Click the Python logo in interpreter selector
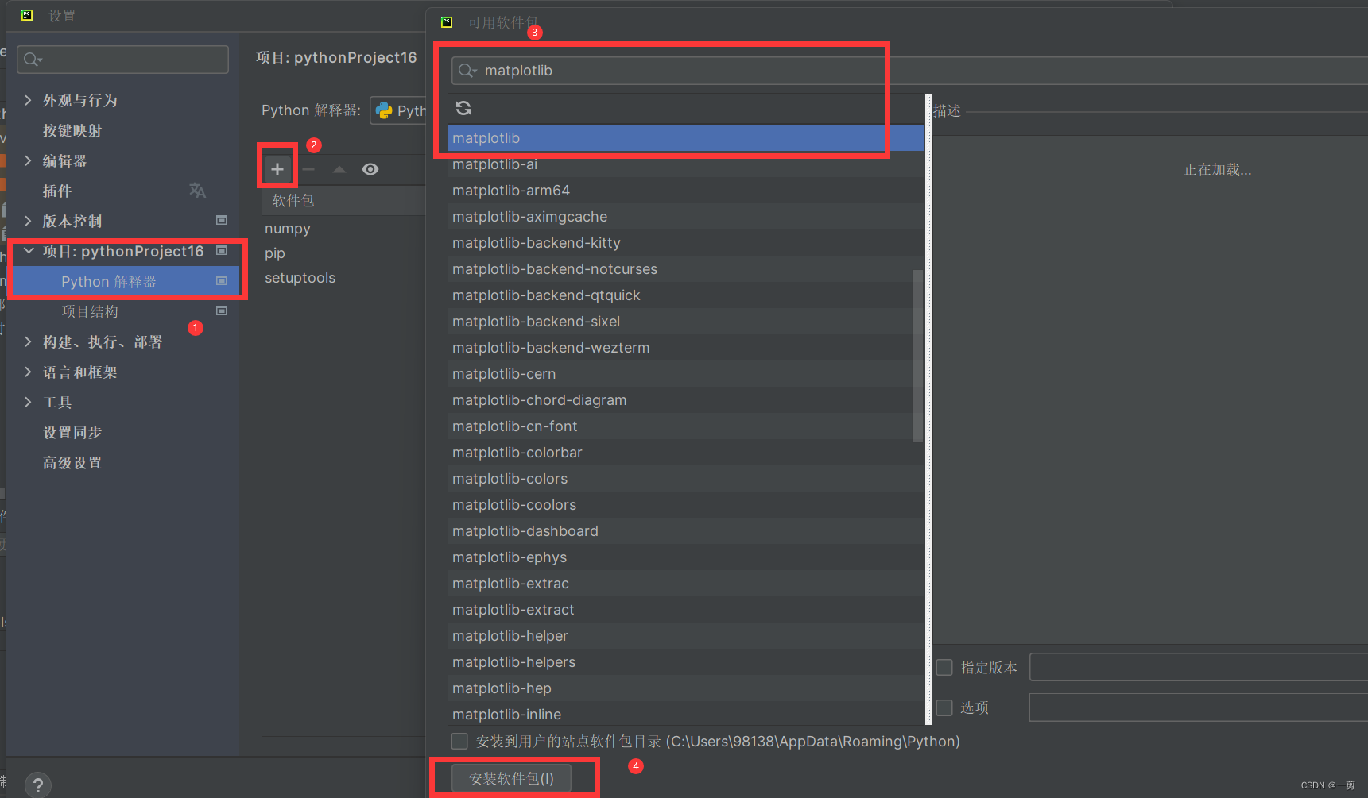Screen dimensions: 1368x798 point(385,110)
